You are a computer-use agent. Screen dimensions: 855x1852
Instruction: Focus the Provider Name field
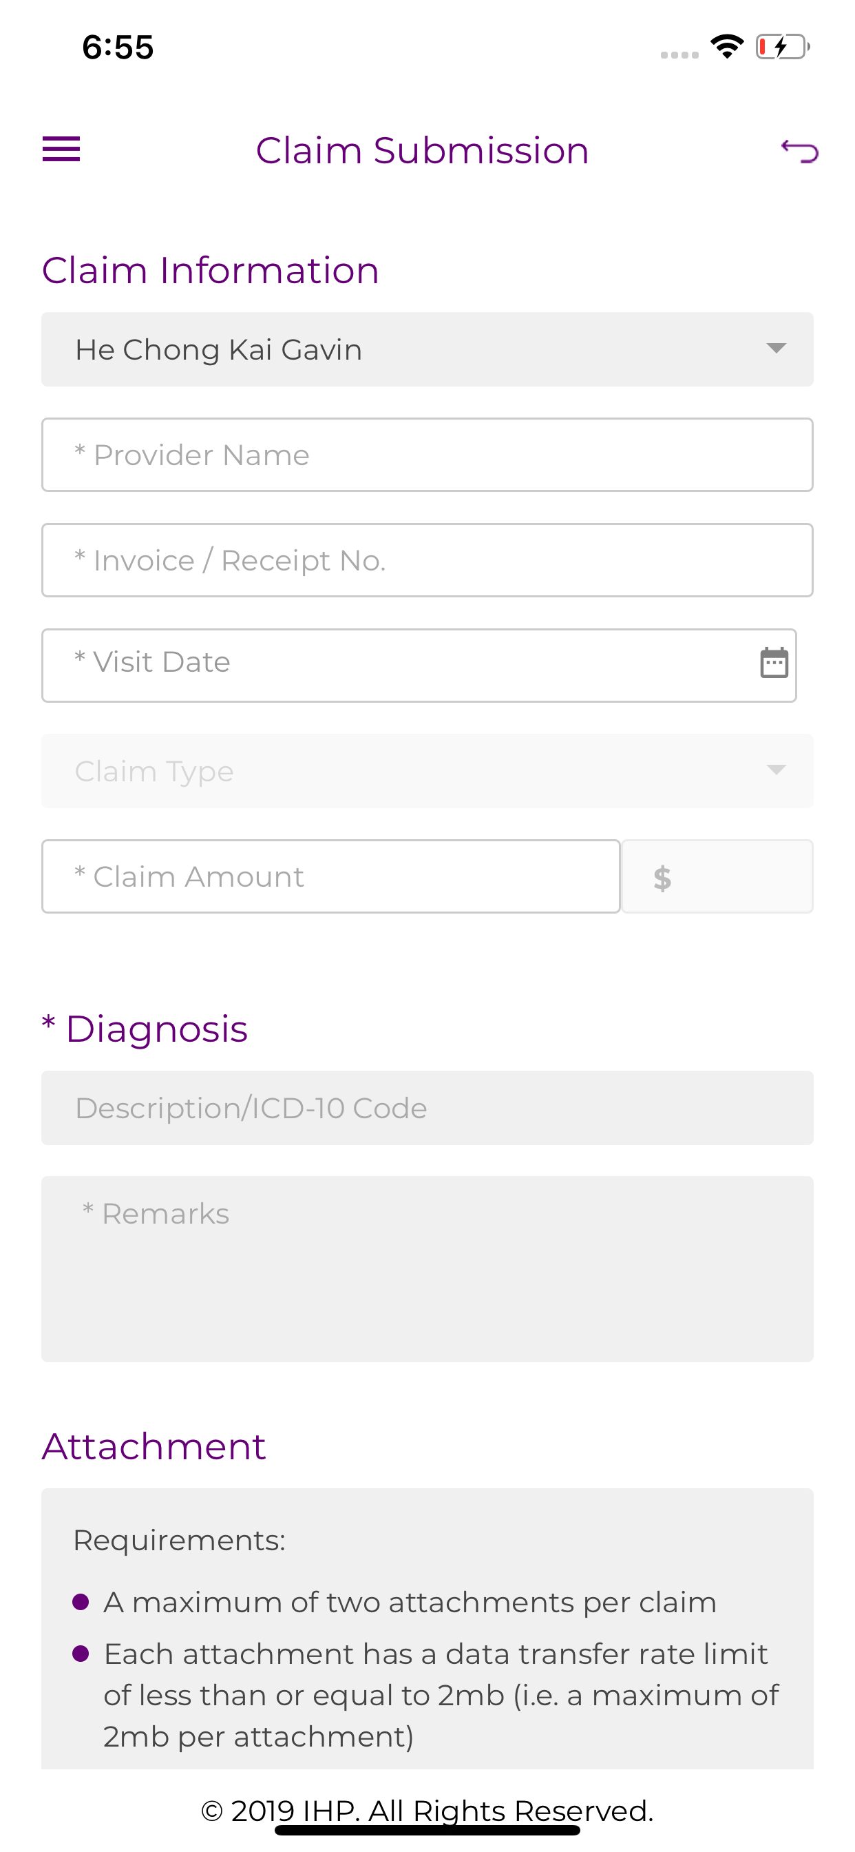pos(427,455)
